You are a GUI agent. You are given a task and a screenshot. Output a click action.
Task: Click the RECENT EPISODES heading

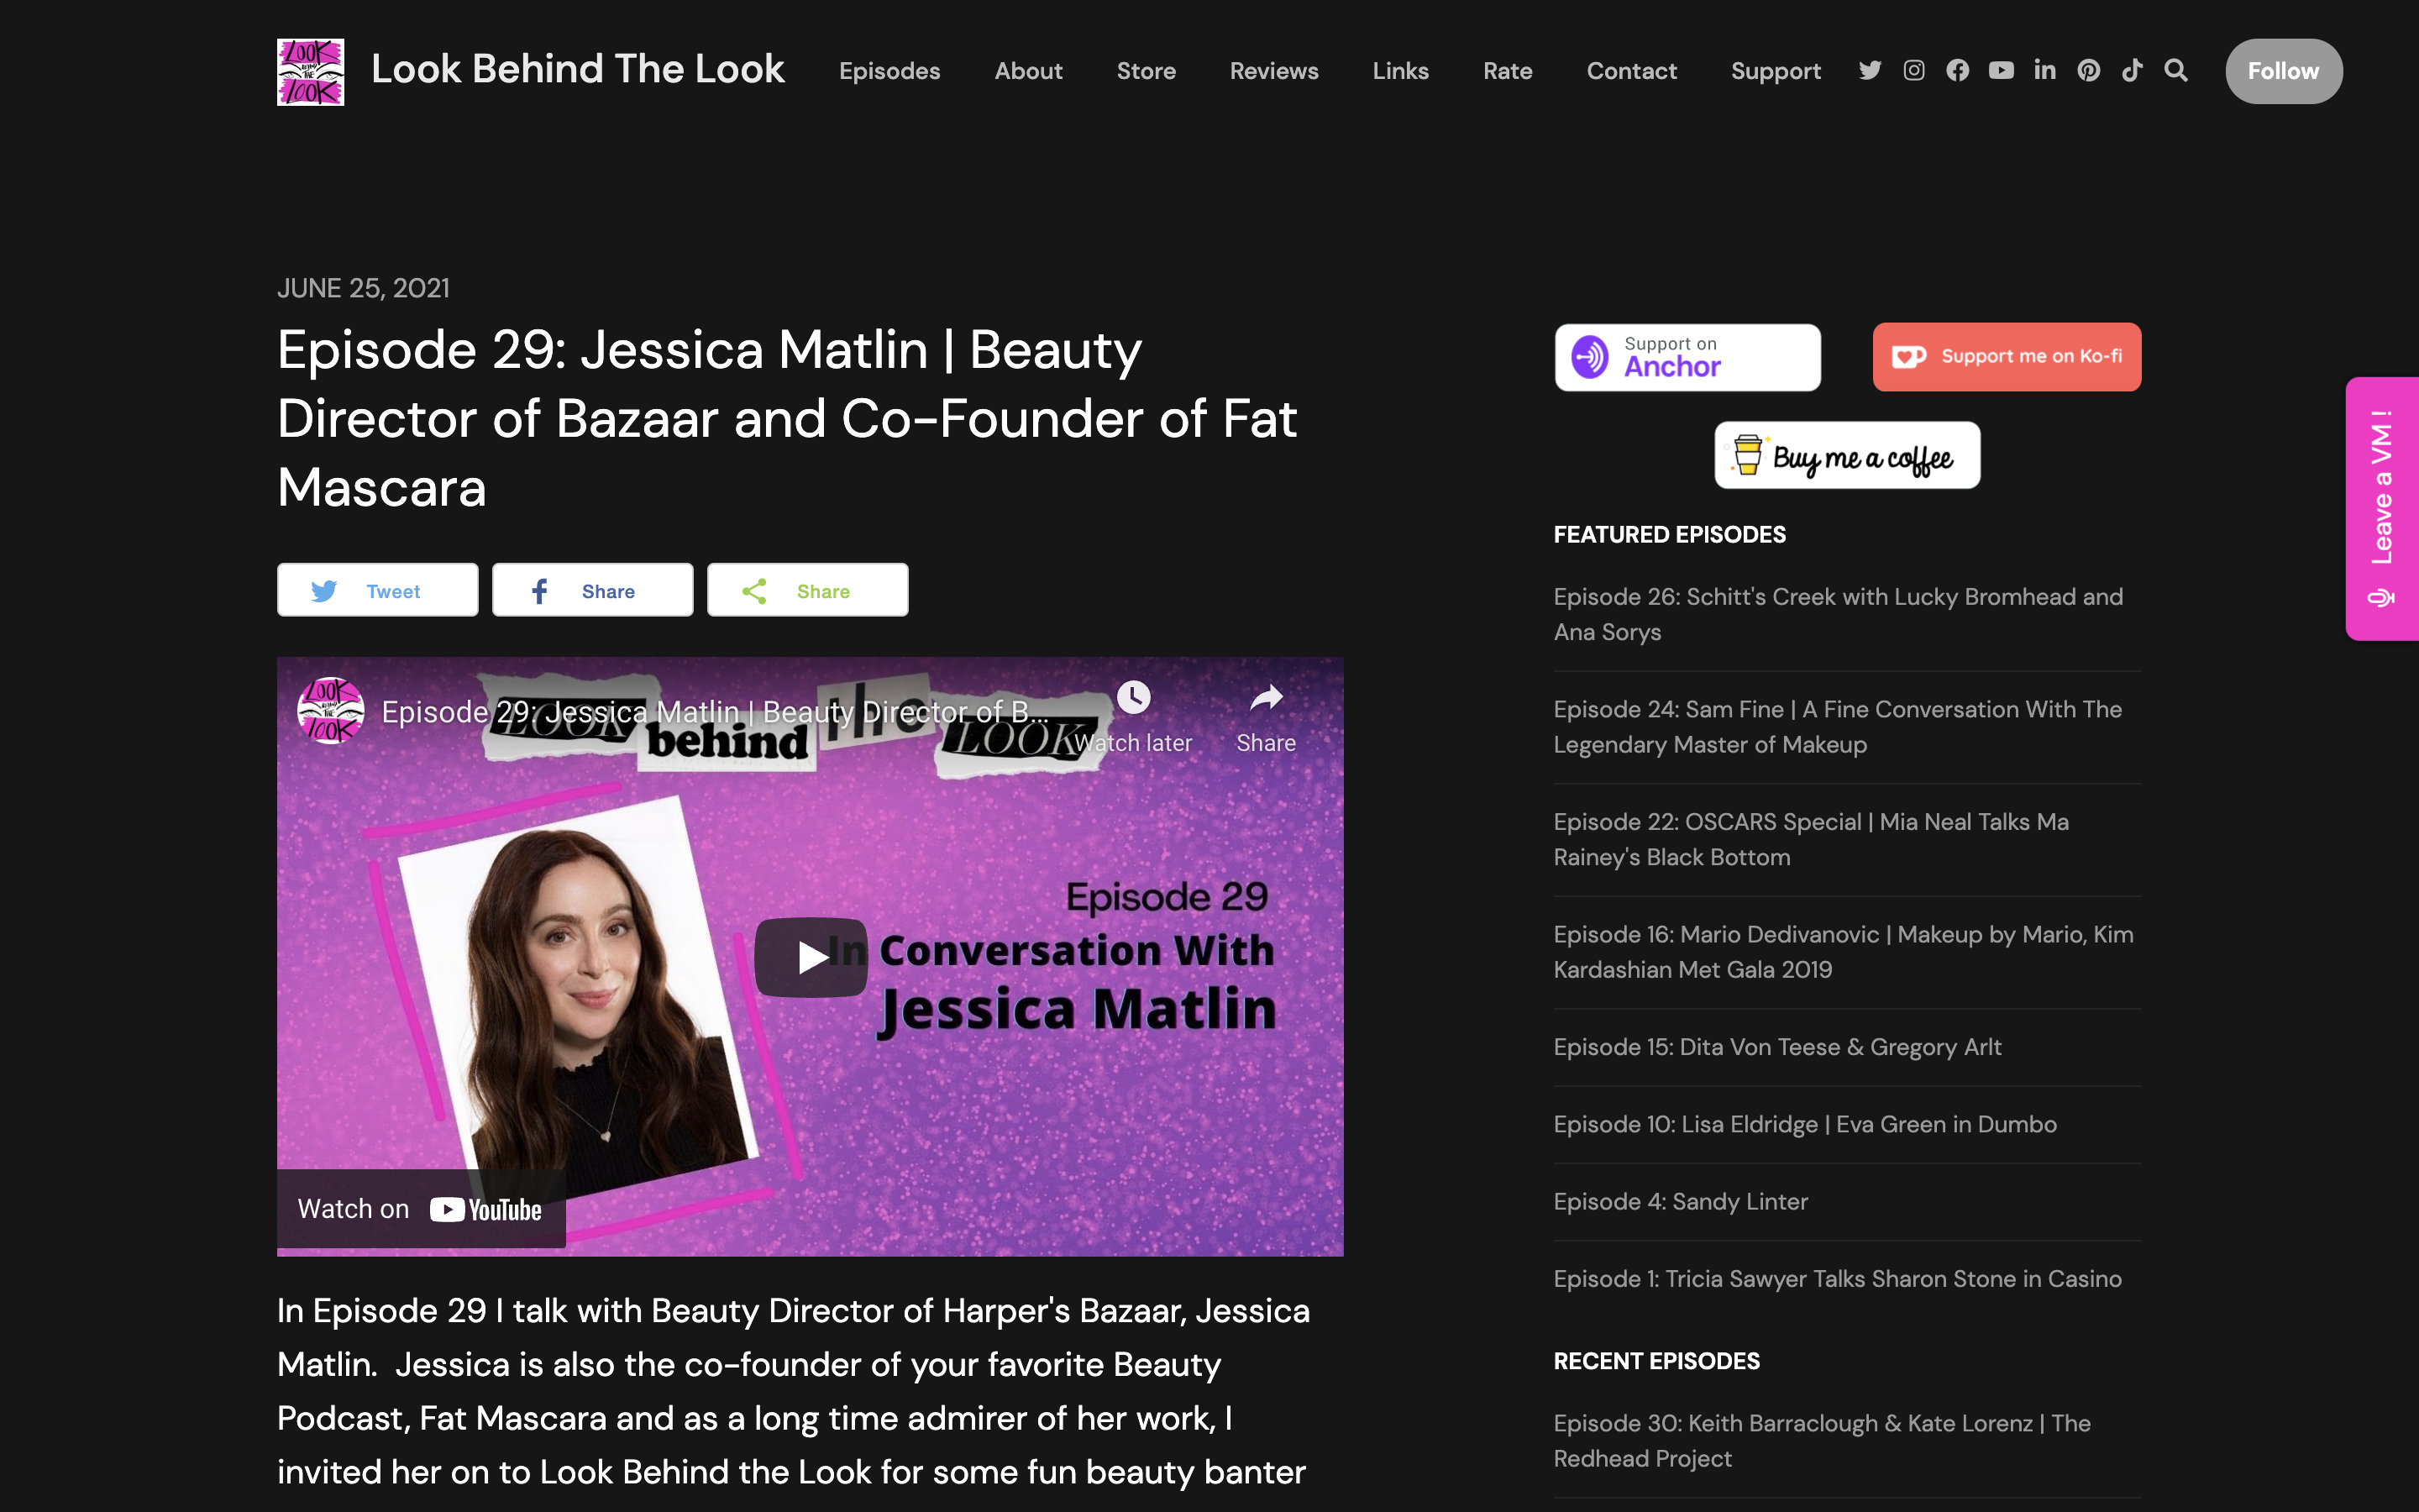click(1656, 1361)
